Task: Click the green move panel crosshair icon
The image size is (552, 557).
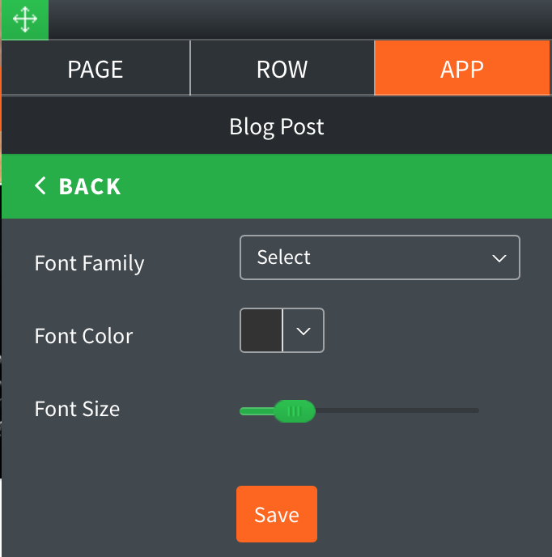Action: pyautogui.click(x=25, y=19)
